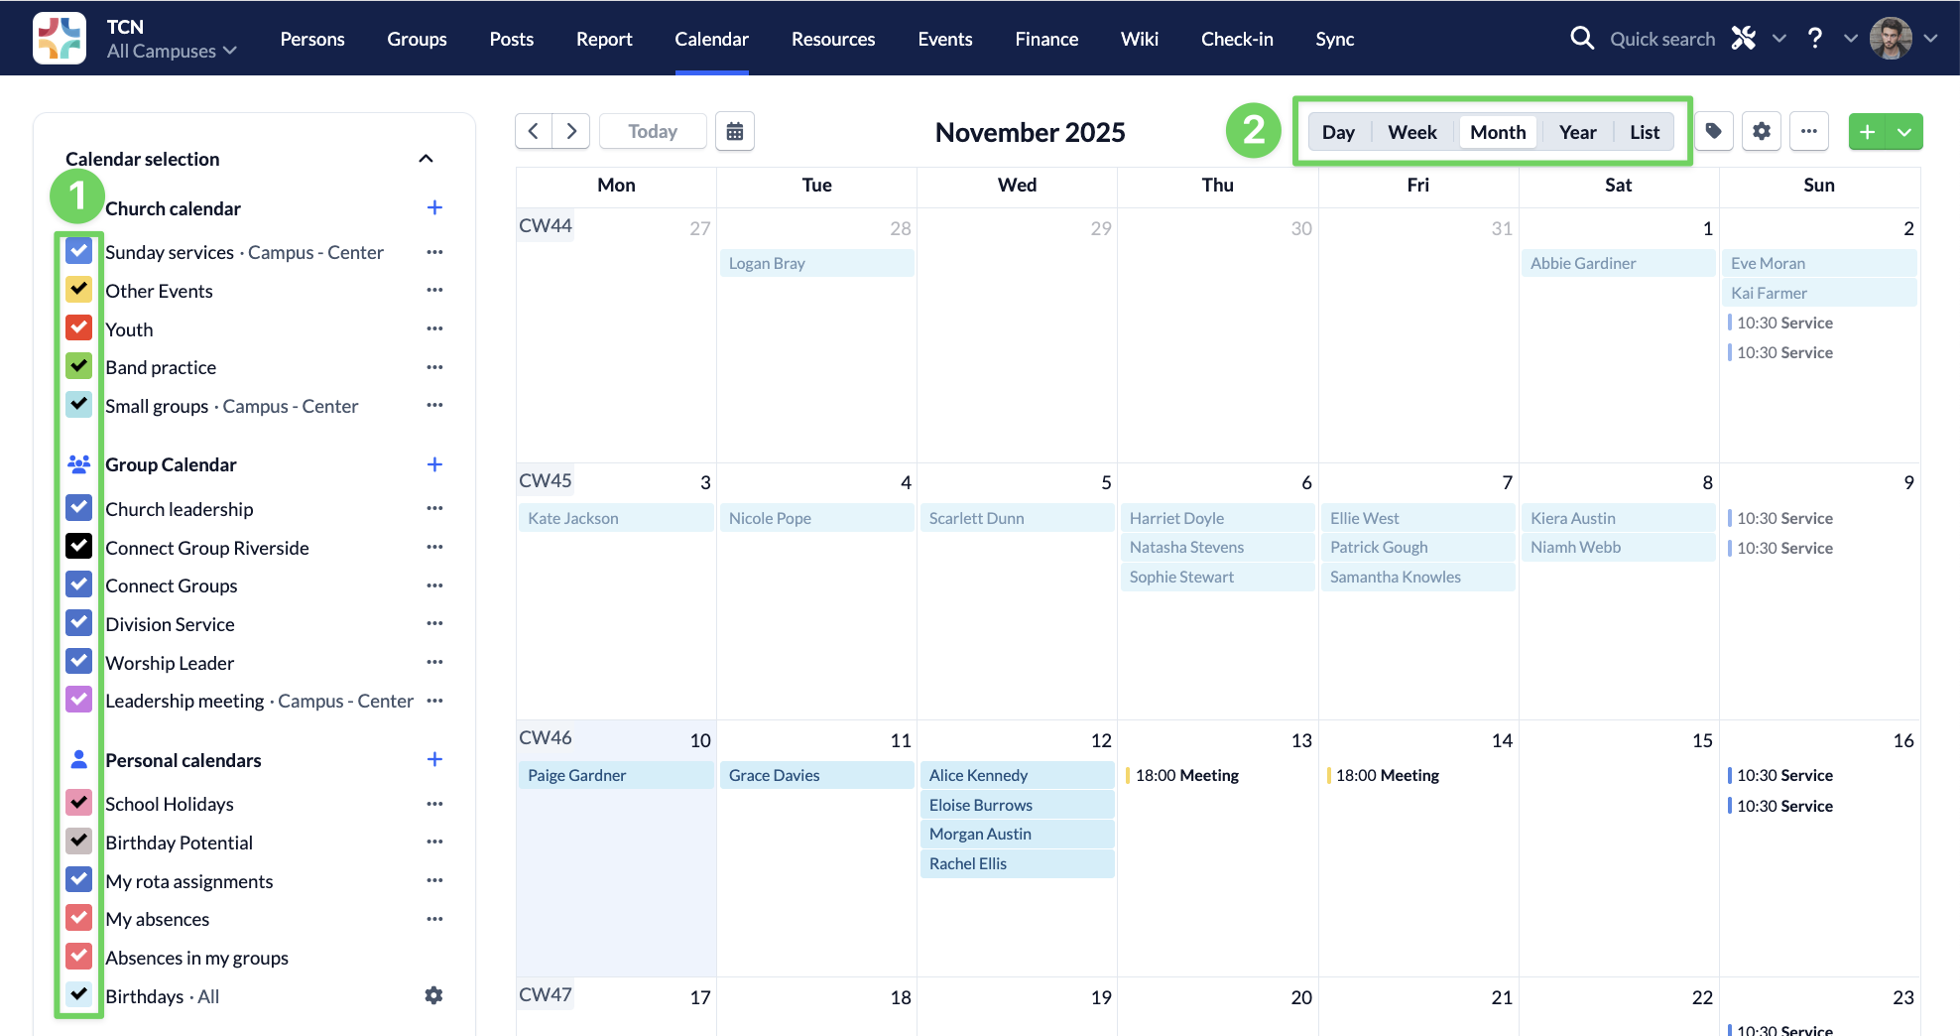Click the date picker calendar icon
This screenshot has width=1960, height=1036.
tap(734, 131)
